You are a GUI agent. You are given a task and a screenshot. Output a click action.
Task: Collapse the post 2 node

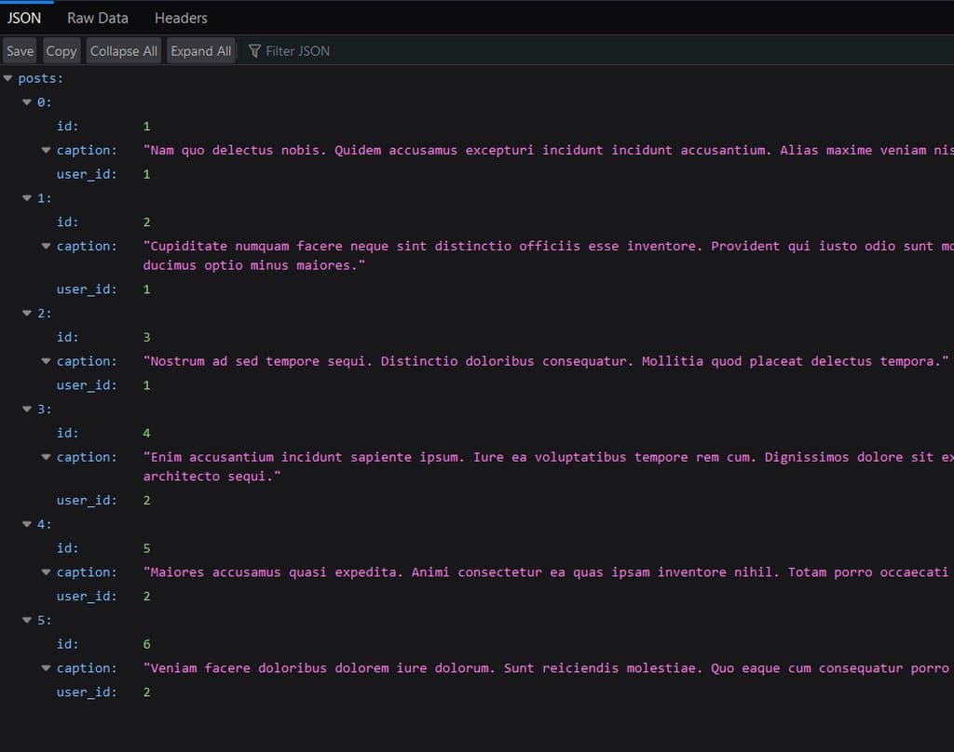click(27, 314)
